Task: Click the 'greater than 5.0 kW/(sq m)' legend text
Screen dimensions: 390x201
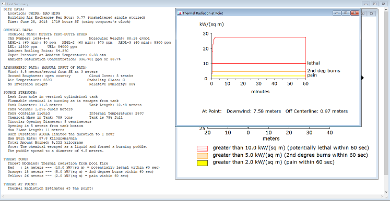Action: [290, 155]
